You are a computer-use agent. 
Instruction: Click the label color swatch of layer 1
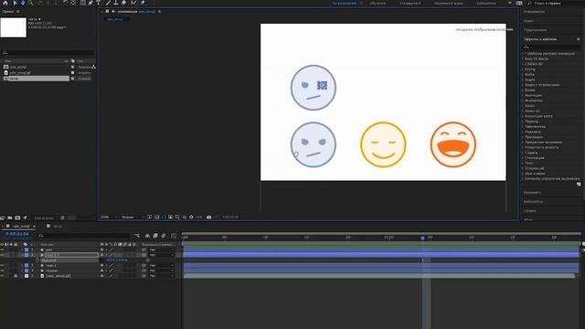tap(27, 249)
